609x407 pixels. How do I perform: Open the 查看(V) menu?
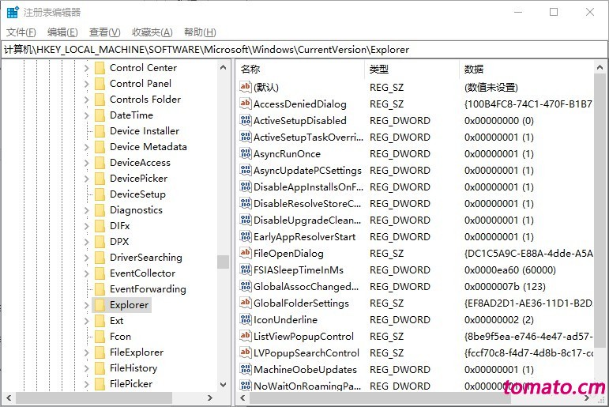click(x=104, y=32)
